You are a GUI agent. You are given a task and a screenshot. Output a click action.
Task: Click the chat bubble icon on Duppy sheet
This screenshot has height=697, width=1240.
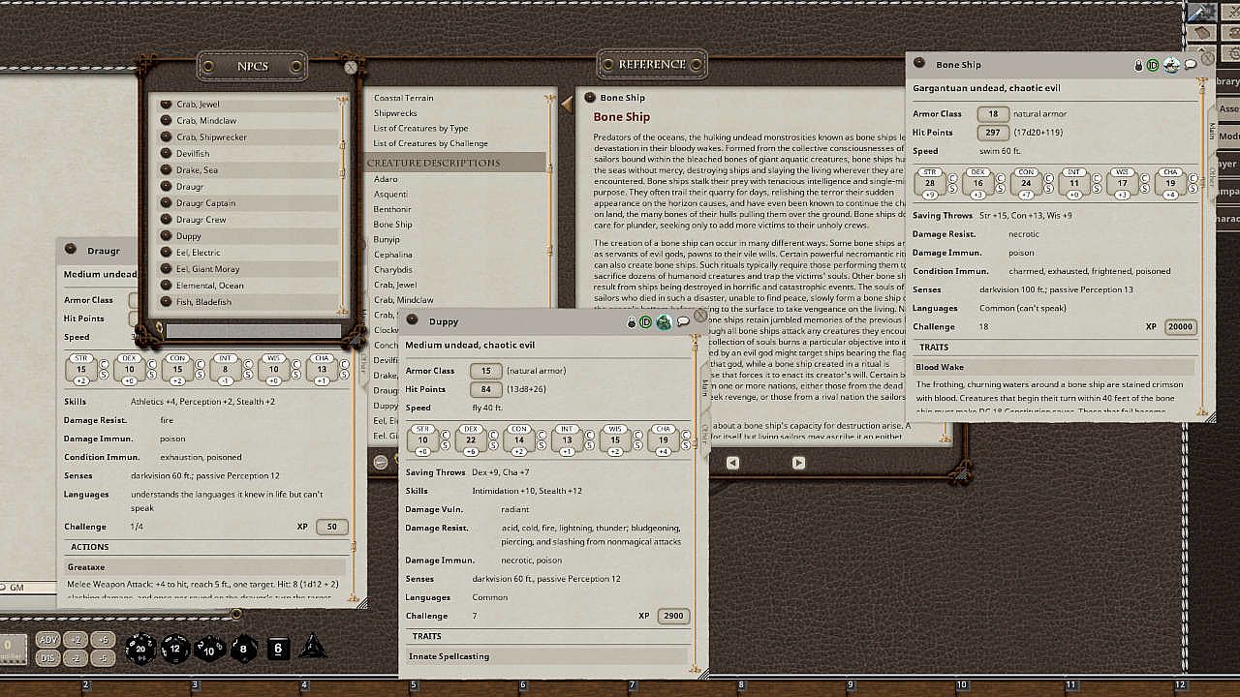tap(682, 321)
